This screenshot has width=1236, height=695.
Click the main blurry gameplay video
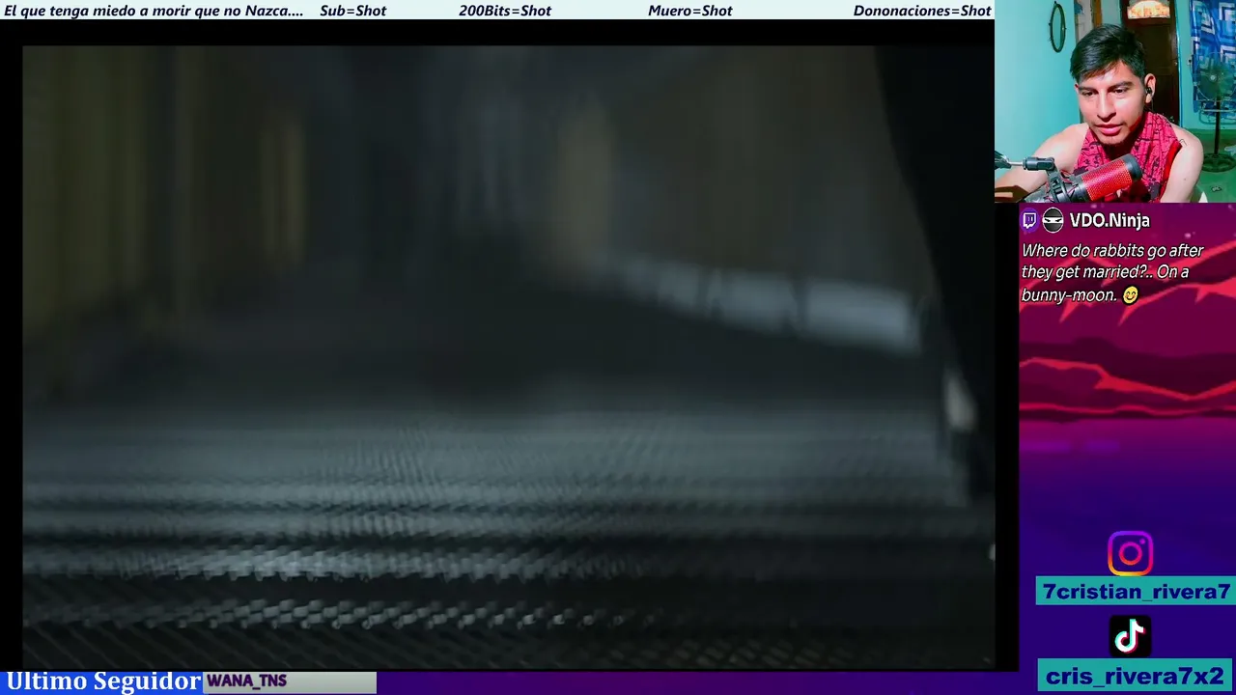pyautogui.click(x=508, y=355)
